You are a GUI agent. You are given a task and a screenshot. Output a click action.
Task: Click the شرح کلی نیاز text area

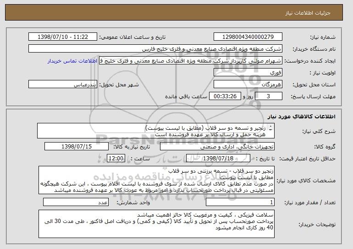tap(156, 131)
